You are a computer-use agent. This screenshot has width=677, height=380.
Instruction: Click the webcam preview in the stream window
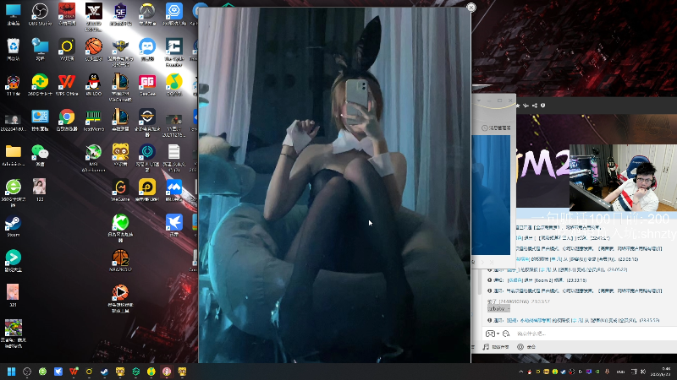(623, 177)
